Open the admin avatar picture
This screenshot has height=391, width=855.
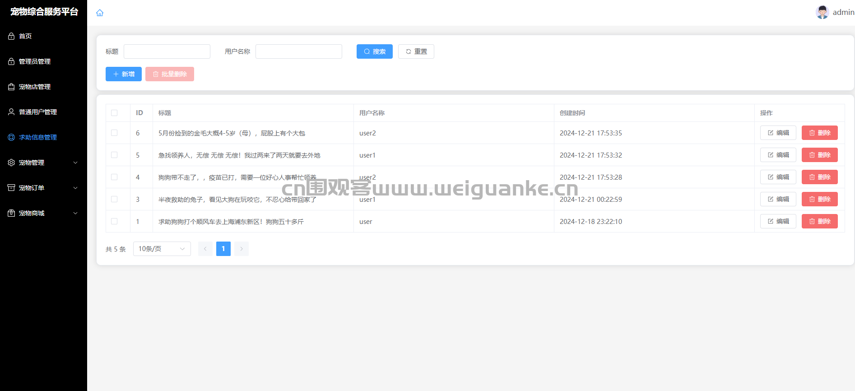pos(822,12)
